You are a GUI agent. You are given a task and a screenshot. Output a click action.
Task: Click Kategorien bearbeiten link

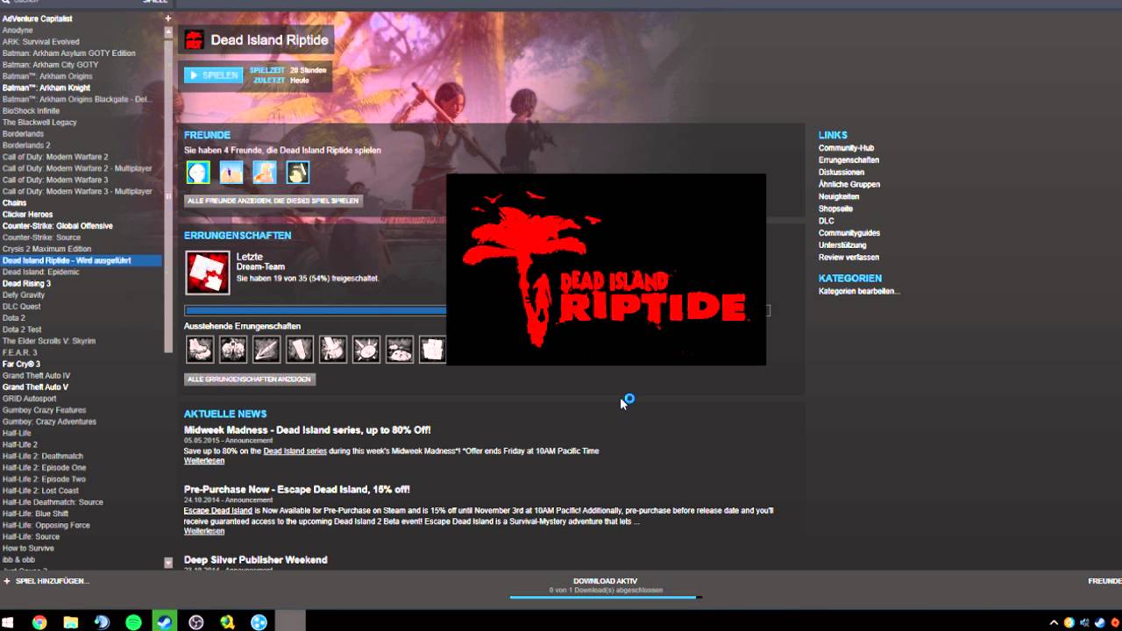click(859, 291)
